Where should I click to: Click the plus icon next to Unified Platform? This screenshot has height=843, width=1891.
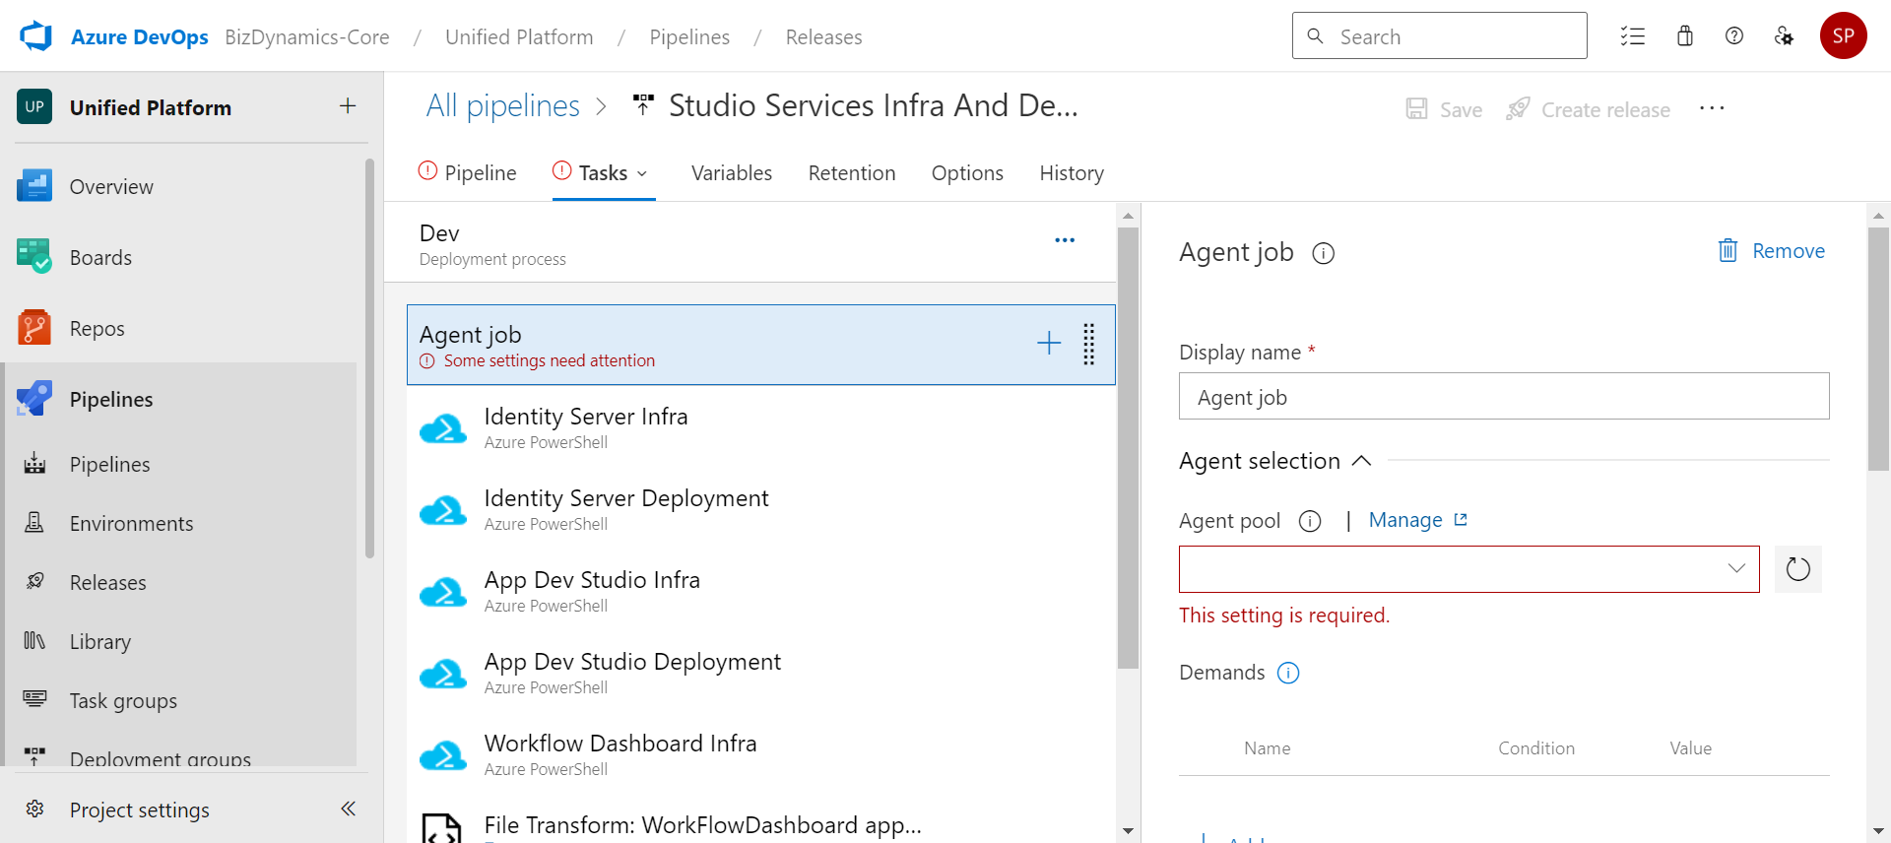pyautogui.click(x=348, y=106)
